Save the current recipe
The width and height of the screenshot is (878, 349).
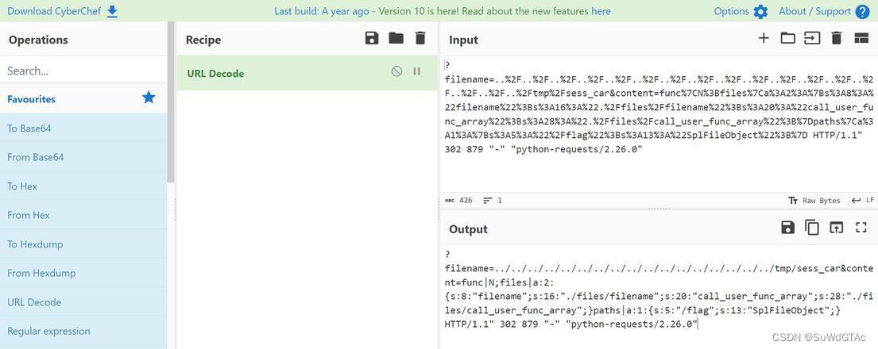tap(372, 38)
